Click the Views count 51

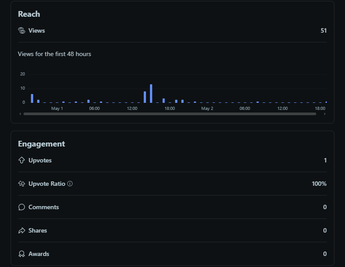323,30
